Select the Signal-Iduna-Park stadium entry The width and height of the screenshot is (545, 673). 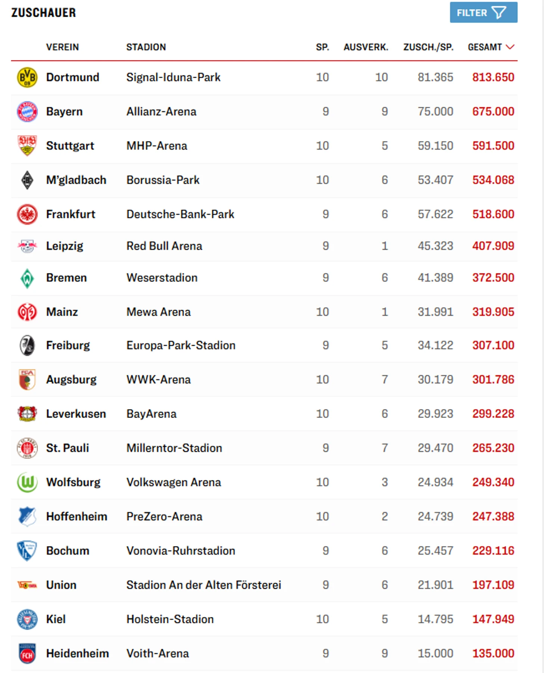click(x=173, y=77)
